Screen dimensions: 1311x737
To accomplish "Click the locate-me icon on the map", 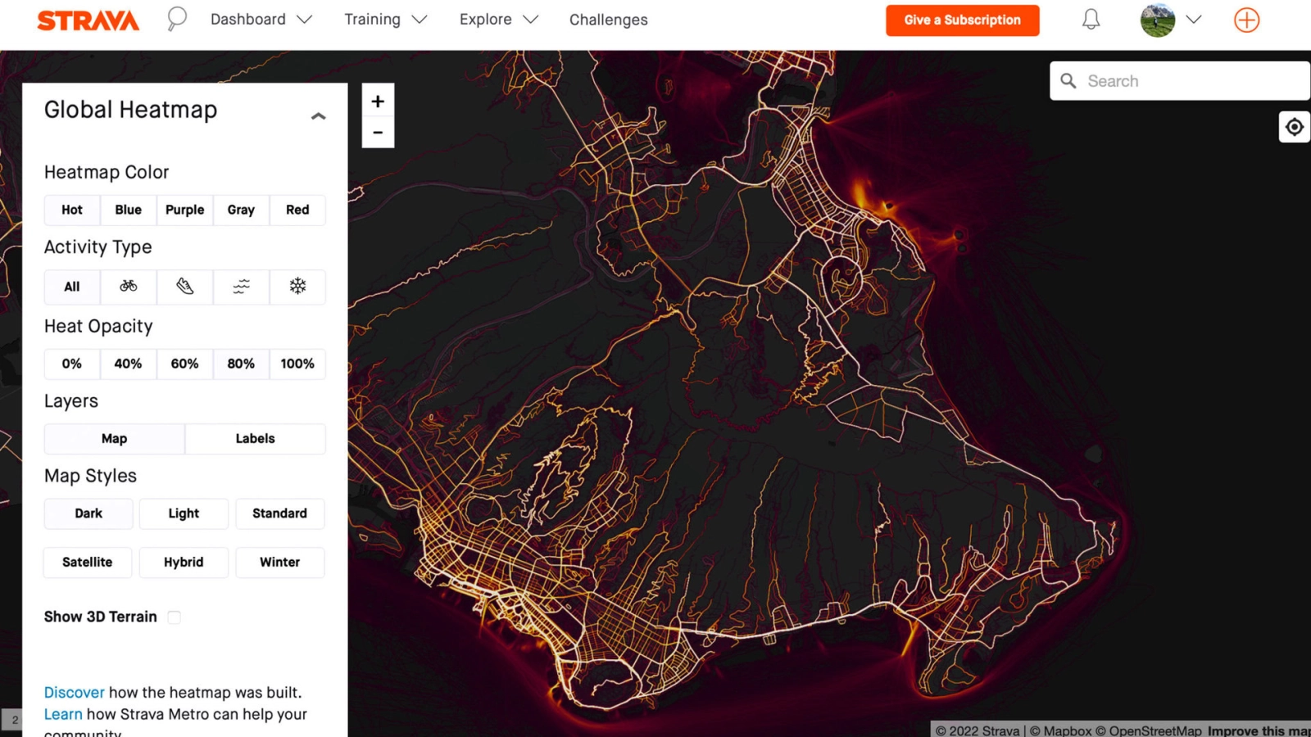I will coord(1294,127).
